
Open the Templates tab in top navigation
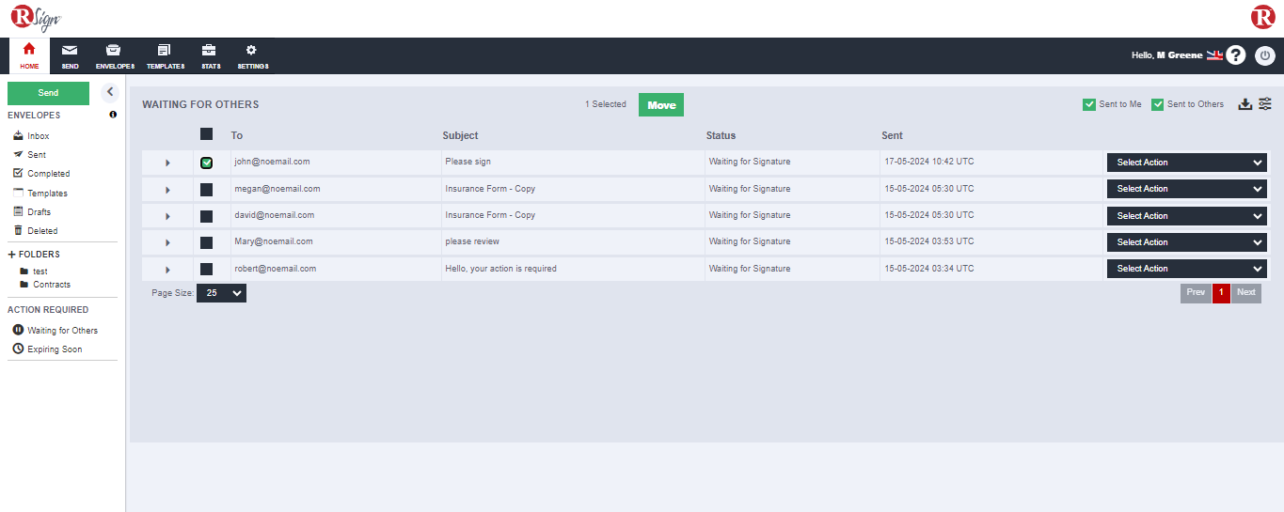166,56
